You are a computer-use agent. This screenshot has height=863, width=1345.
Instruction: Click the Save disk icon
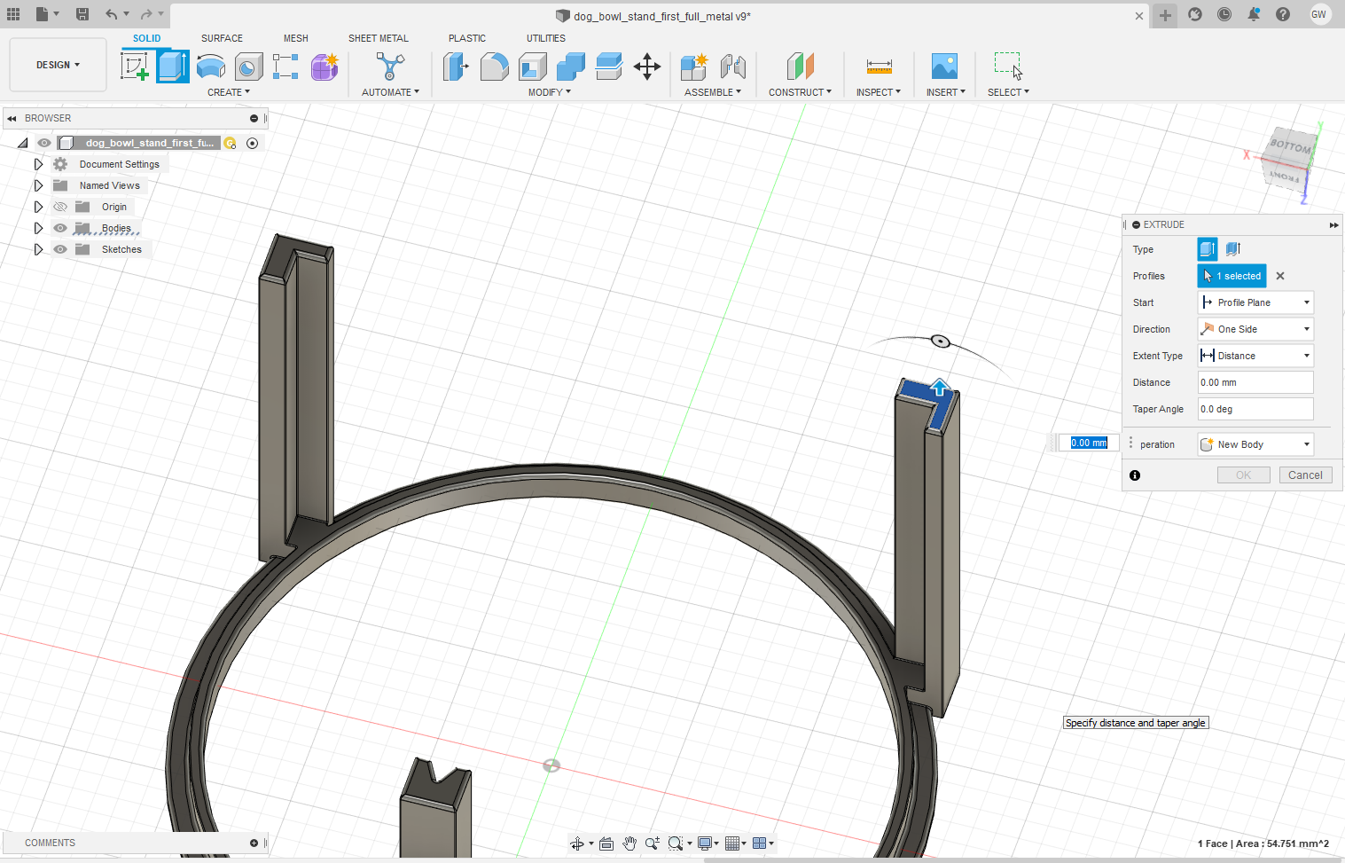82,14
